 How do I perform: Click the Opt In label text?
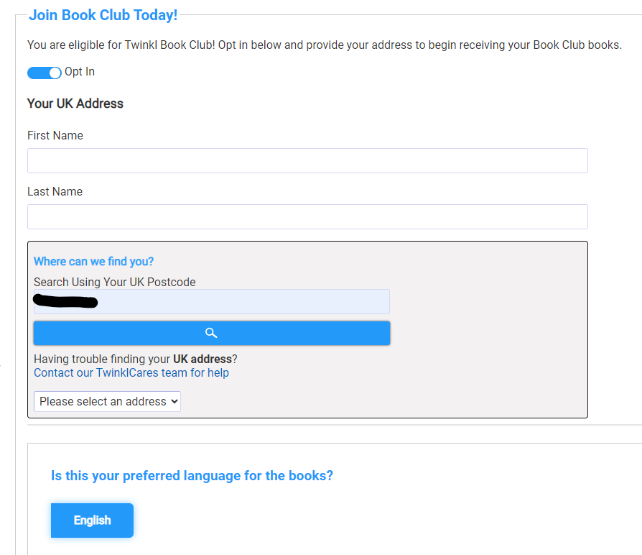(80, 72)
